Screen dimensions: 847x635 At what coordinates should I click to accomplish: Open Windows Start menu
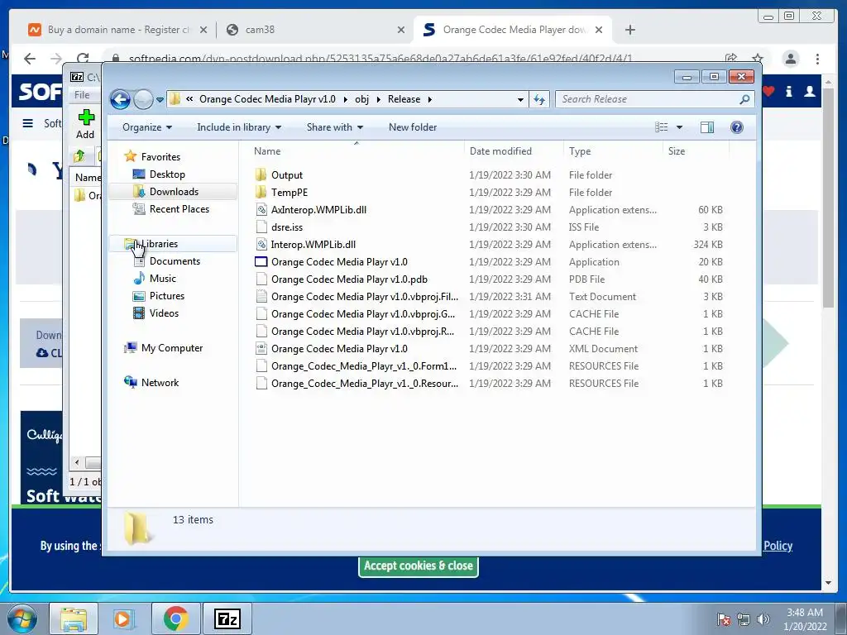coord(22,618)
